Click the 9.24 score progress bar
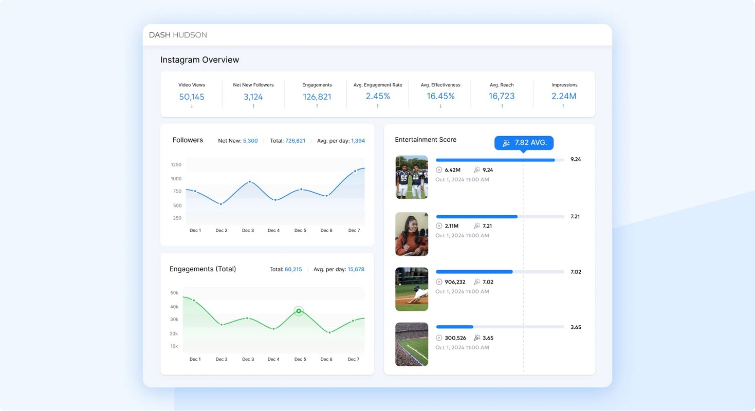This screenshot has width=755, height=411. pos(496,160)
